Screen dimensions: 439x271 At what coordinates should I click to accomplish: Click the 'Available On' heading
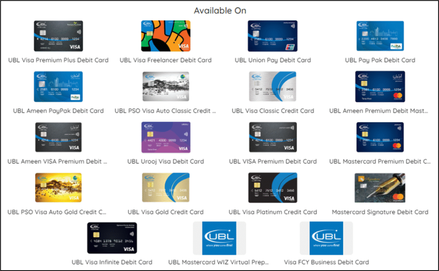(220, 11)
